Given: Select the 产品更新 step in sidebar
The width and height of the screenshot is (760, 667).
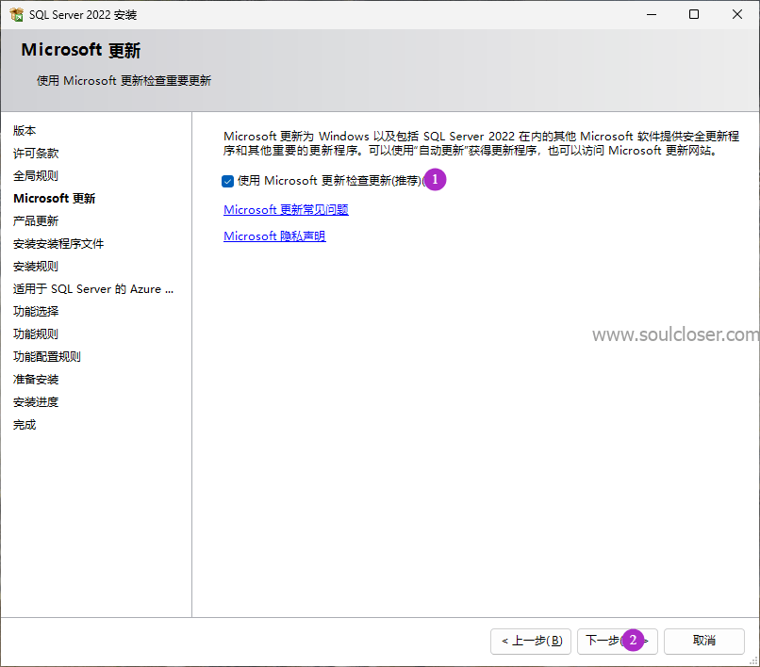Looking at the screenshot, I should 36,221.
